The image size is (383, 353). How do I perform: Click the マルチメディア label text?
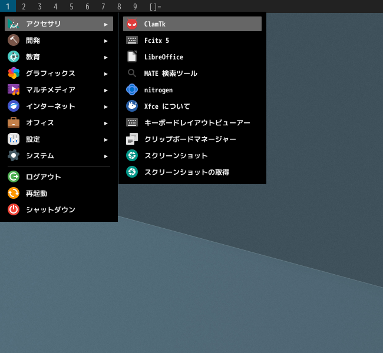(51, 89)
